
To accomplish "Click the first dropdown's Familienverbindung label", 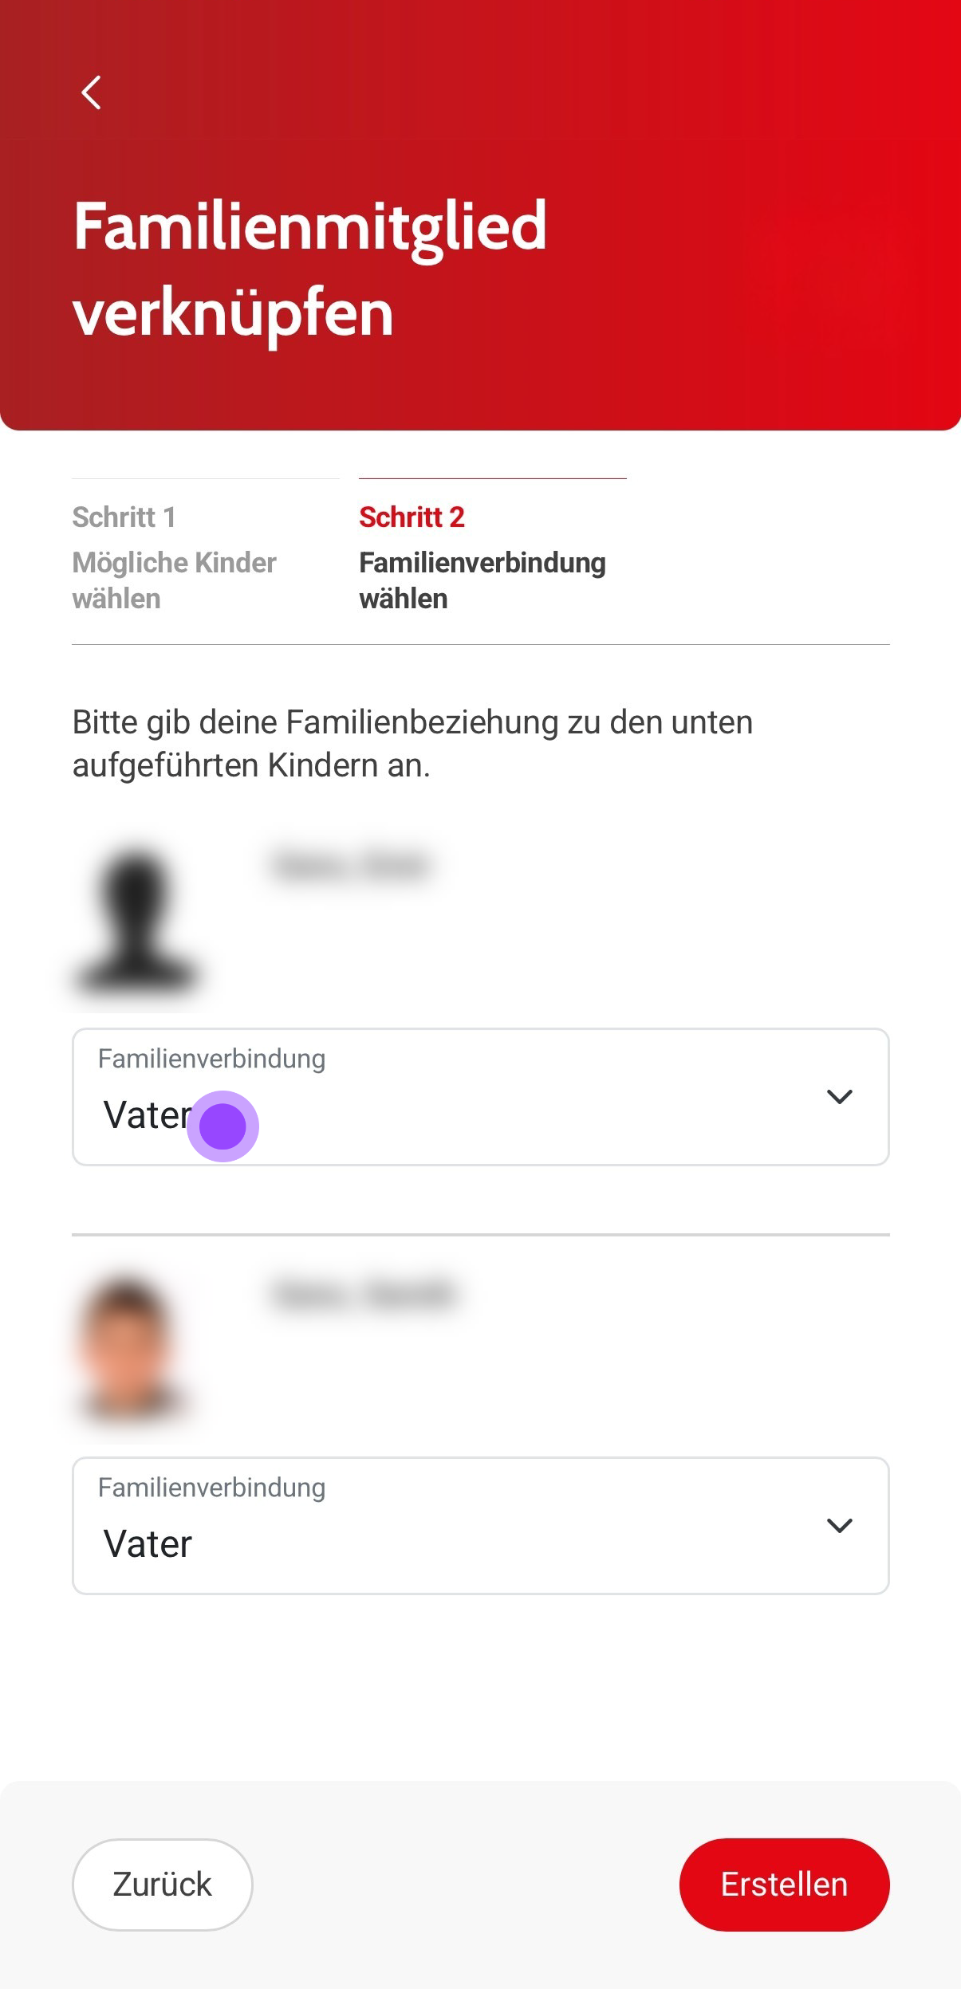I will pyautogui.click(x=211, y=1059).
